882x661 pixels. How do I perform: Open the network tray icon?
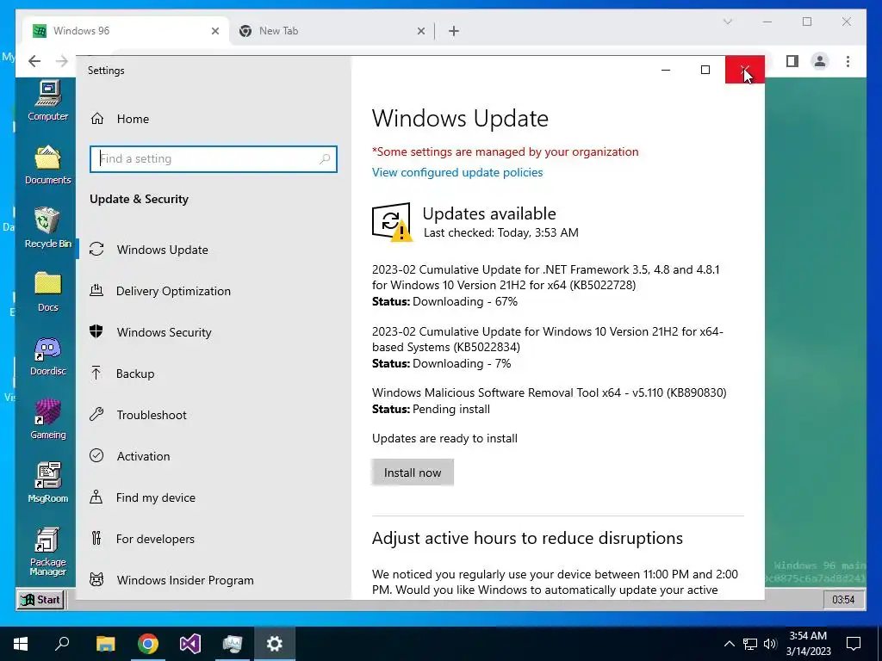tap(750, 644)
